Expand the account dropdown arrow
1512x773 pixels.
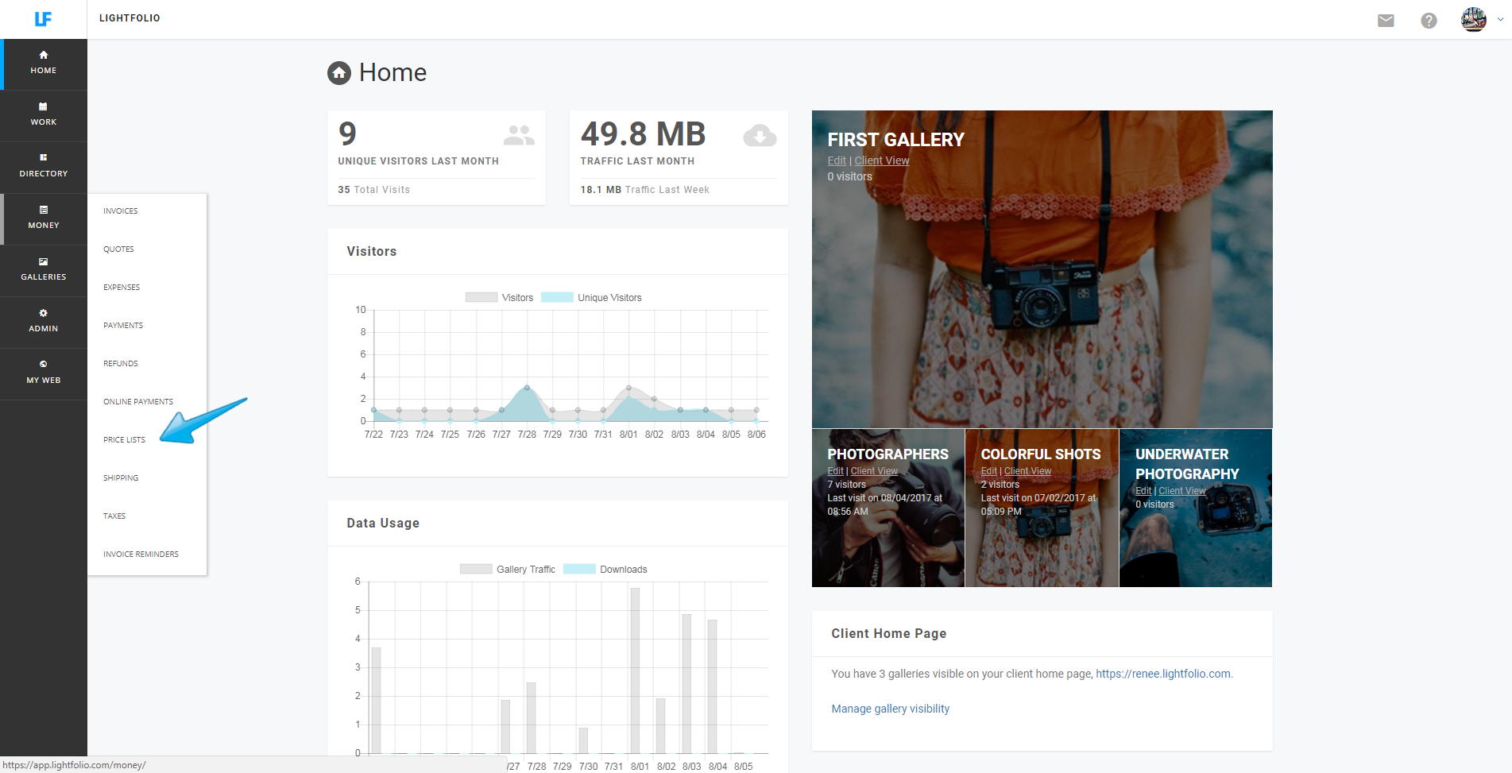coord(1500,20)
